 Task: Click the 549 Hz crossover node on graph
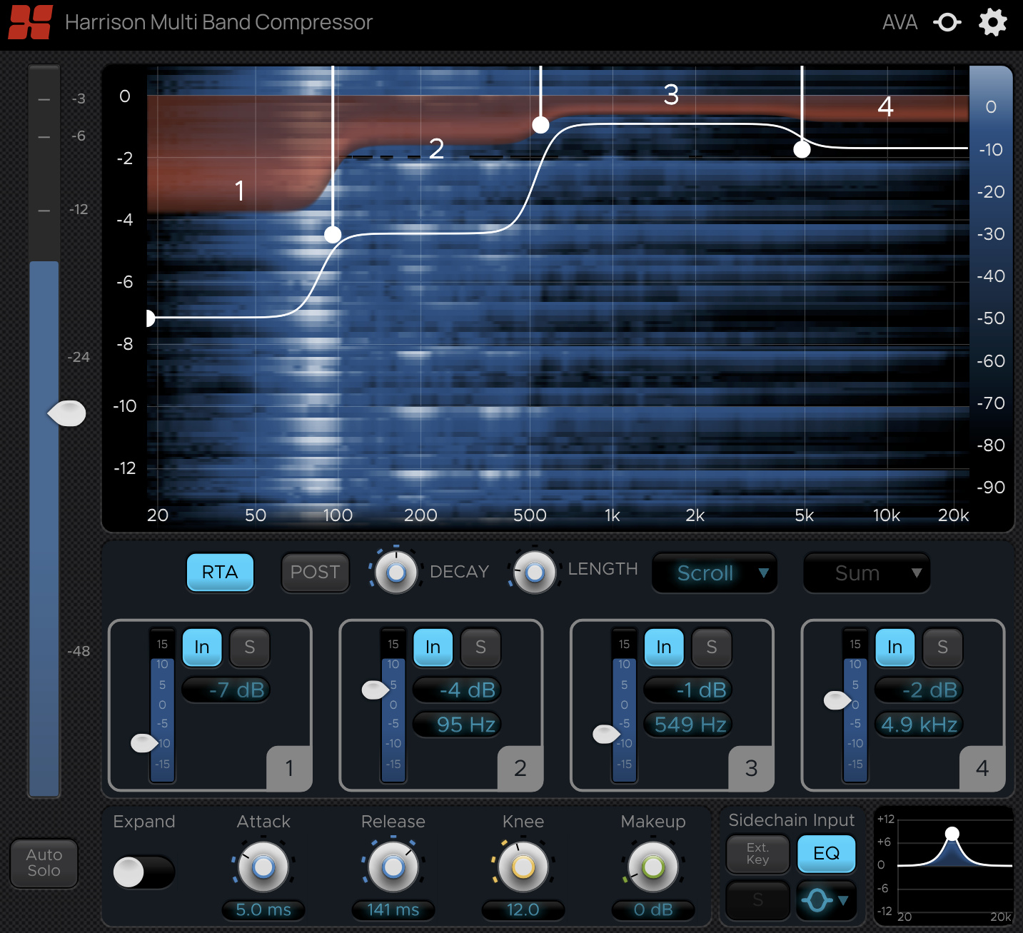[x=540, y=125]
